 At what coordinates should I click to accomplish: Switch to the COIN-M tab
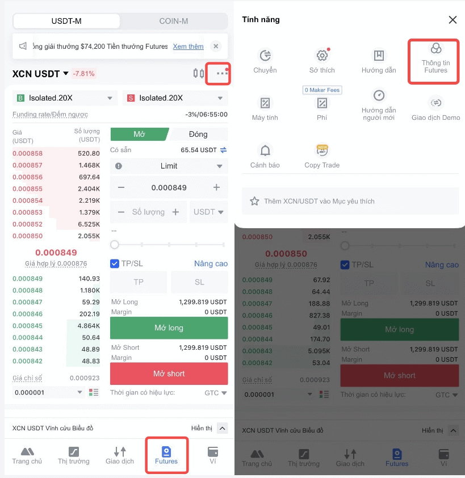coord(174,21)
